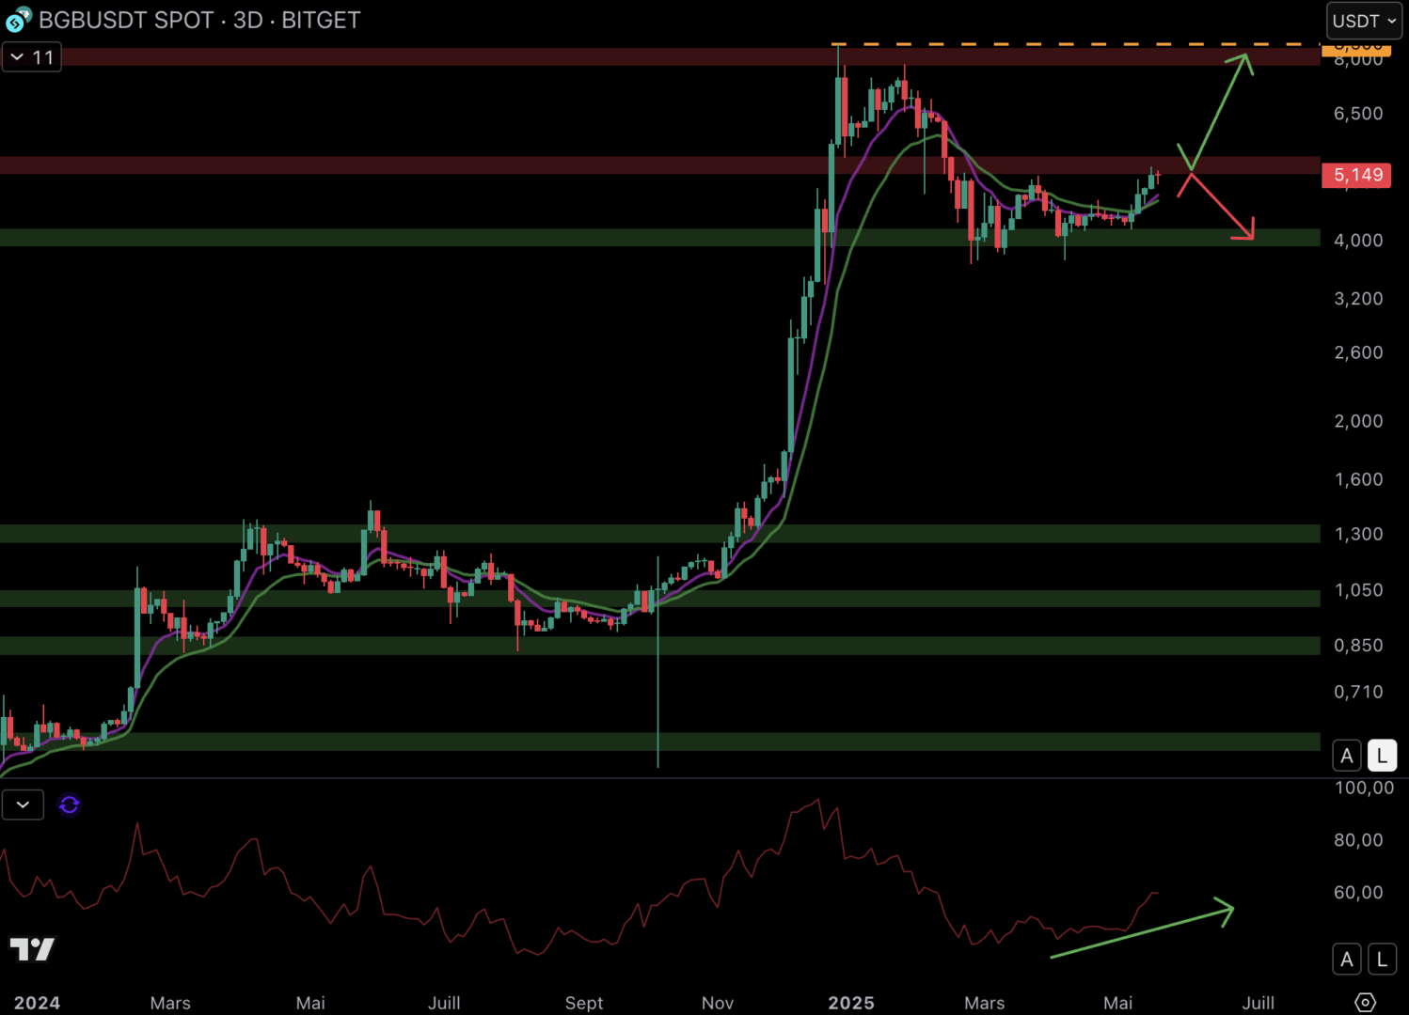
Task: Toggle auto scale A in RSI pane
Action: [1347, 960]
